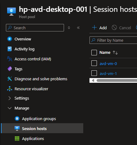Click the horizontal scrollbar thumb

click(117, 80)
